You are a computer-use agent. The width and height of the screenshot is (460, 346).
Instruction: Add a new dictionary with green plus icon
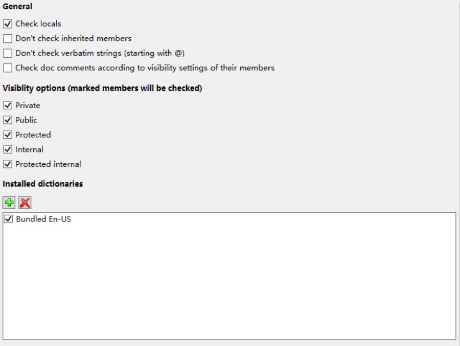coord(9,203)
